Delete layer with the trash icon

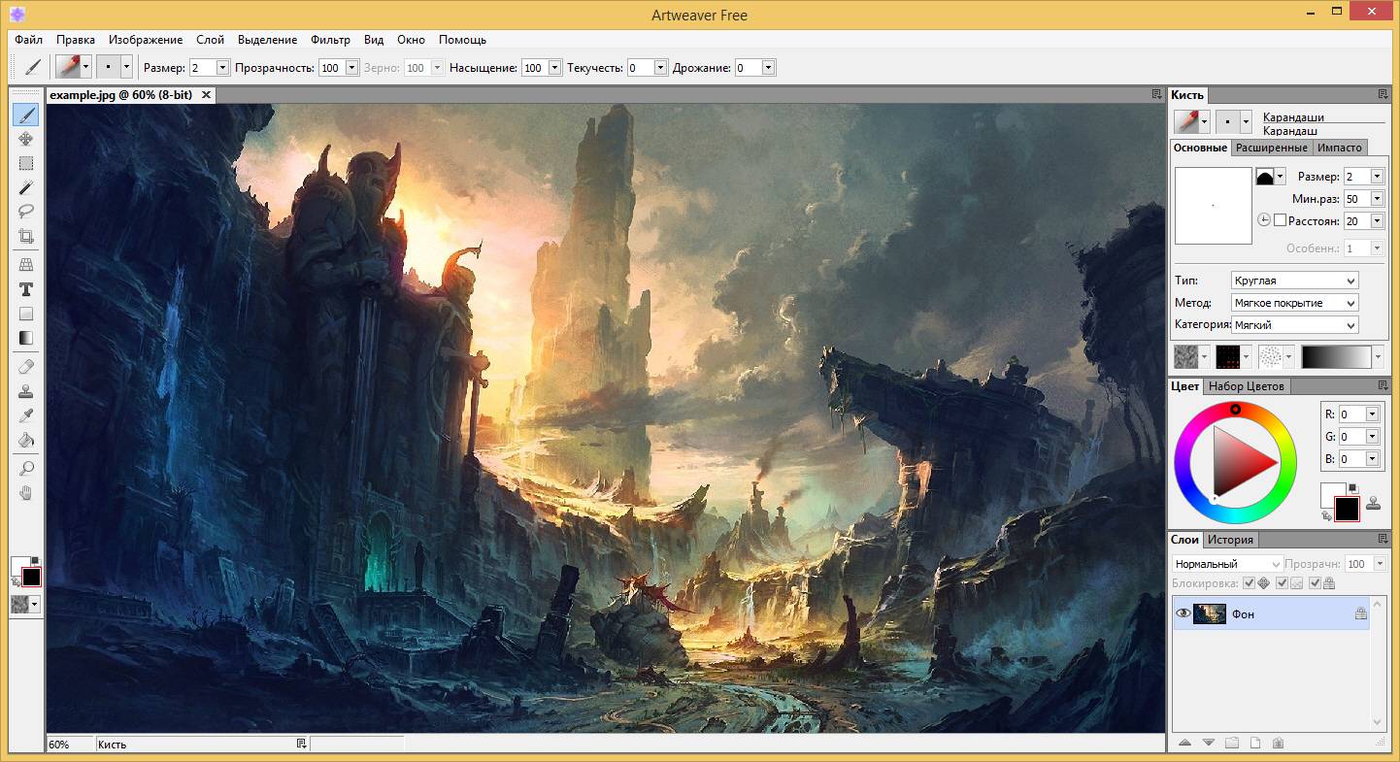[x=1278, y=744]
